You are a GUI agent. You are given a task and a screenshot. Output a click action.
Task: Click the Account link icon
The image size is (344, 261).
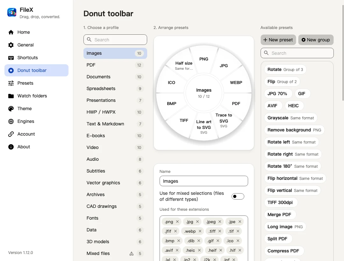coord(11,134)
